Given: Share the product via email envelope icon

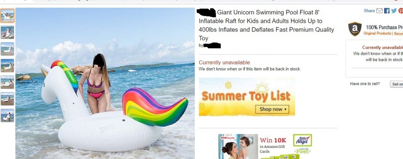Looking at the screenshot, I should (379, 11).
